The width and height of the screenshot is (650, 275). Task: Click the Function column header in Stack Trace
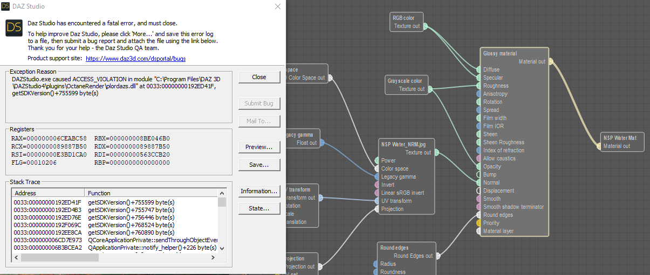pyautogui.click(x=151, y=193)
